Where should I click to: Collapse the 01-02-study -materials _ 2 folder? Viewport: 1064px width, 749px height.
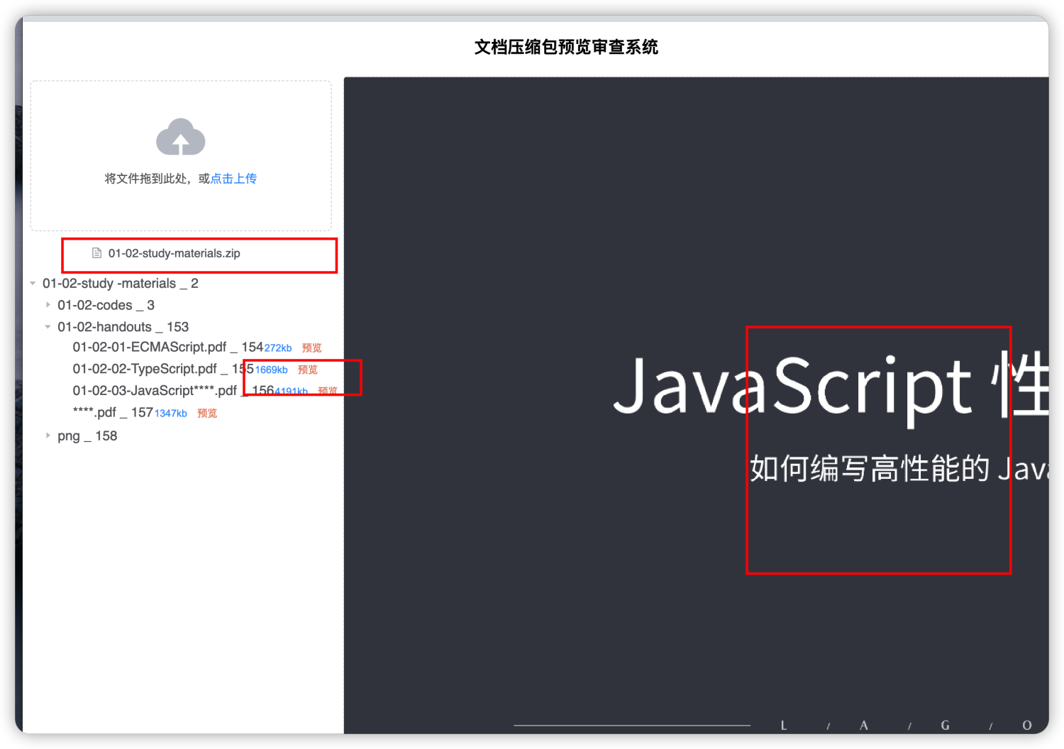[x=33, y=283]
